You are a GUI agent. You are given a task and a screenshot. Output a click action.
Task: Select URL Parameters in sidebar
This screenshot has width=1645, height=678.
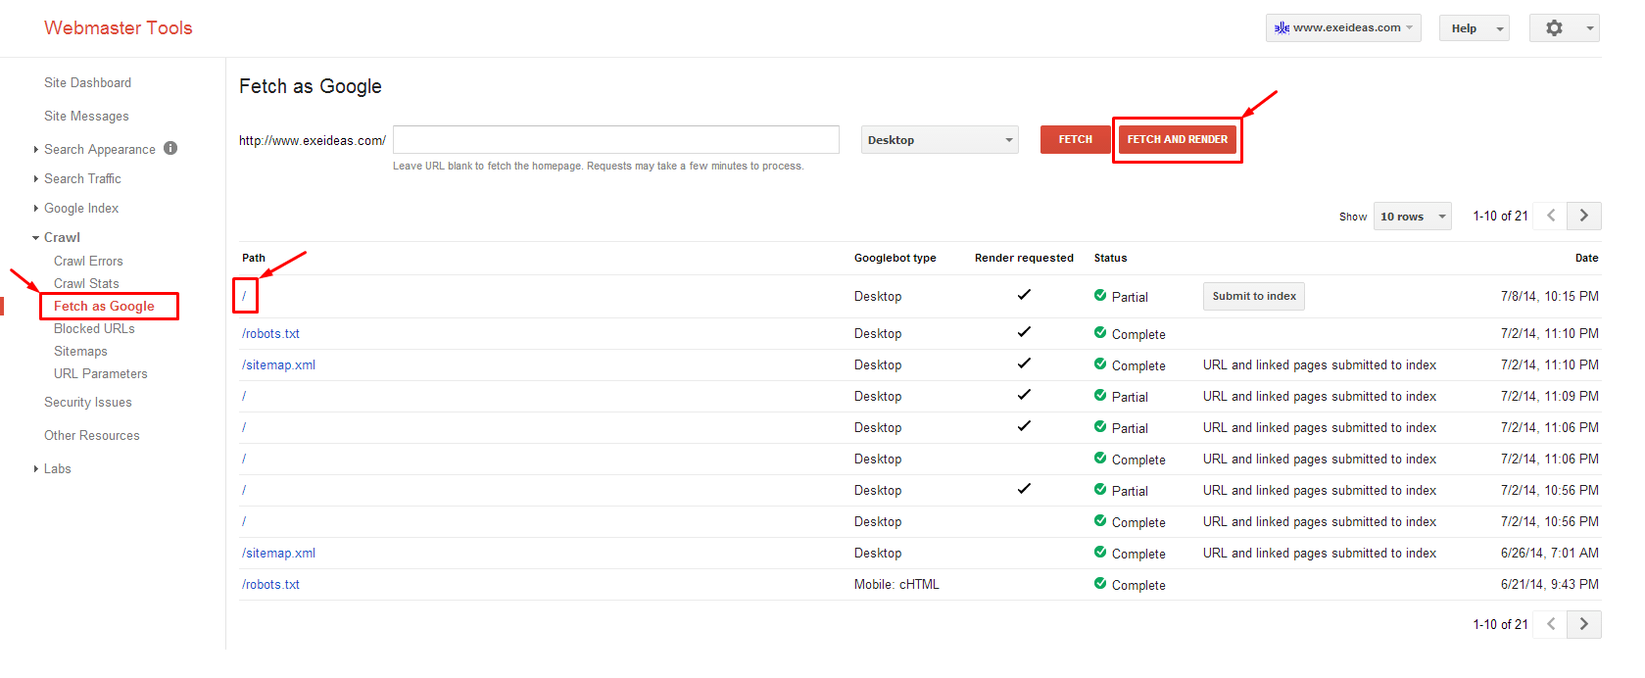click(100, 373)
